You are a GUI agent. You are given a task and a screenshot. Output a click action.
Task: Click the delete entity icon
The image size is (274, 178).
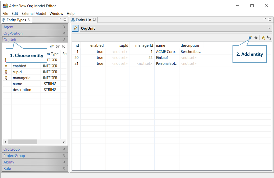coord(256,38)
